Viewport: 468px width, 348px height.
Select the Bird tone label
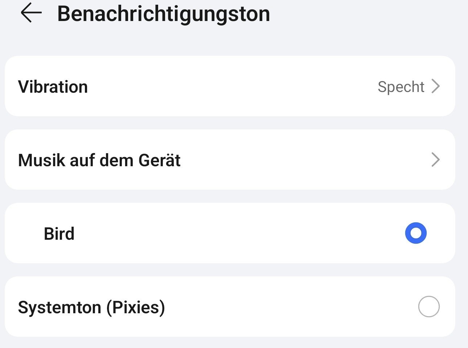pyautogui.click(x=59, y=234)
